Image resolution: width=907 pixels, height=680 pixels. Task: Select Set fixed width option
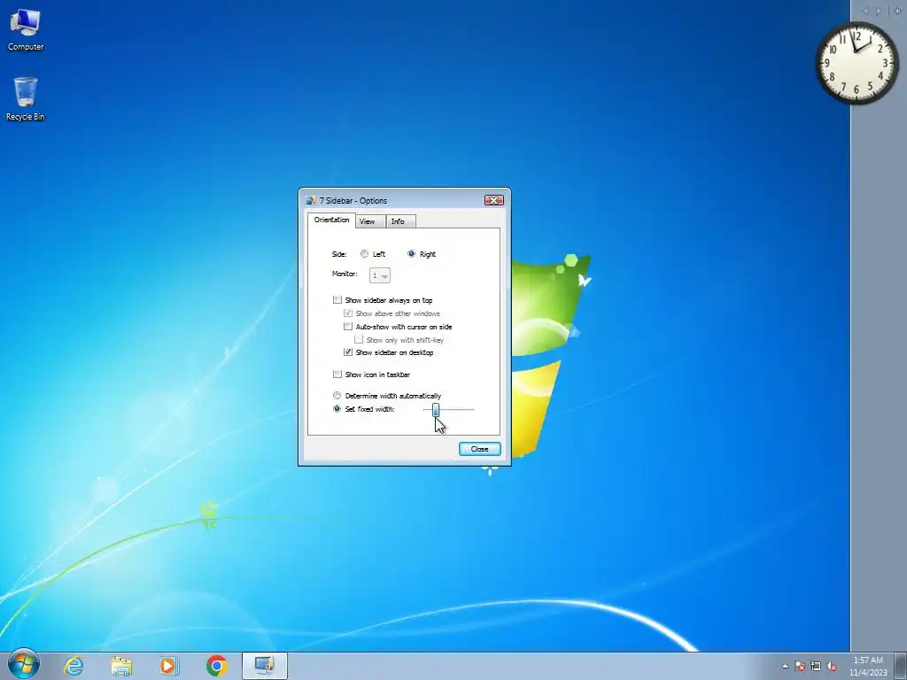(337, 409)
